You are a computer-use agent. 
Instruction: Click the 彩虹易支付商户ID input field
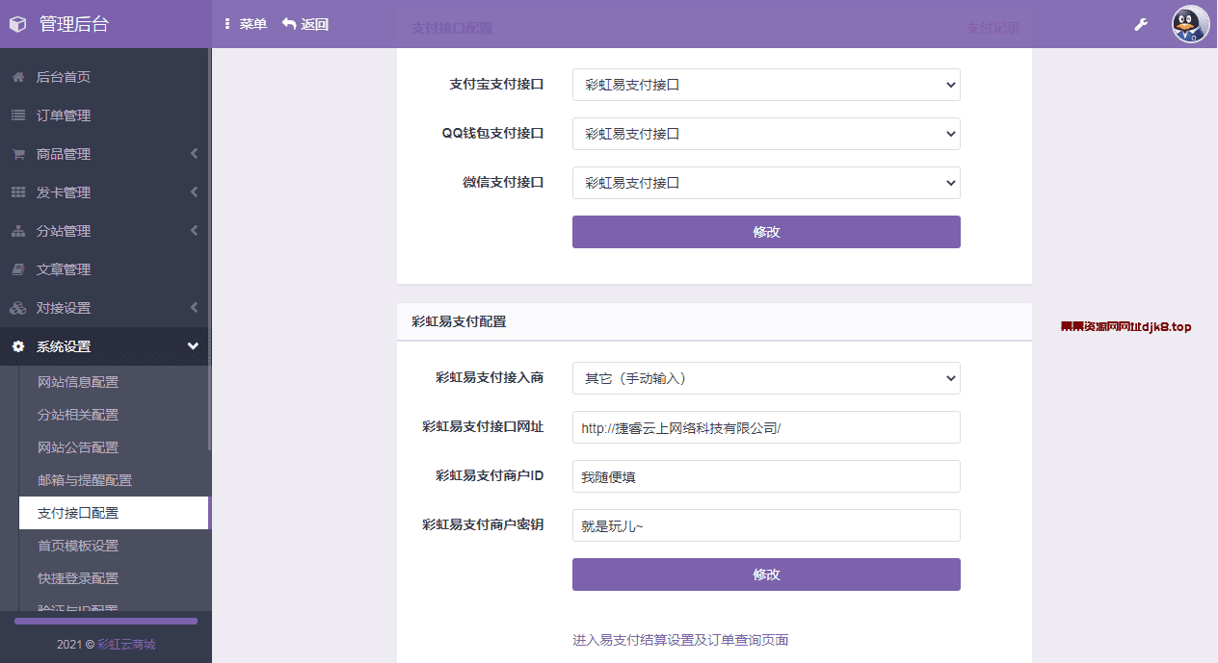pyautogui.click(x=765, y=476)
